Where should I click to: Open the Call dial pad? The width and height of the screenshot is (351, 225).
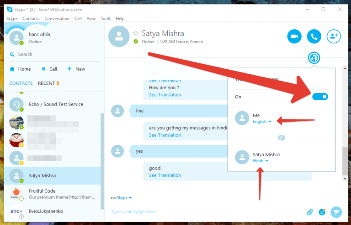49,69
